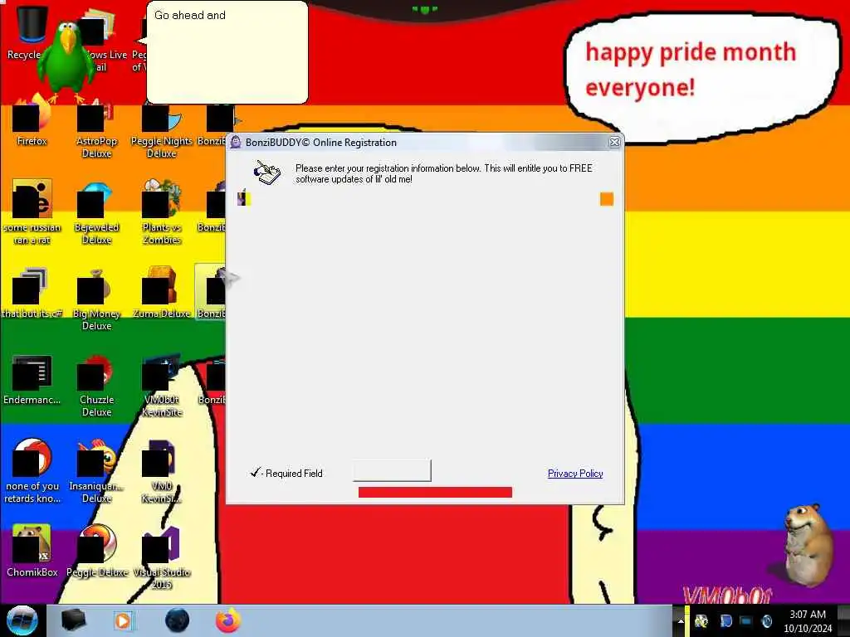The height and width of the screenshot is (637, 850).
Task: Launch Firefox from the taskbar
Action: (x=228, y=620)
